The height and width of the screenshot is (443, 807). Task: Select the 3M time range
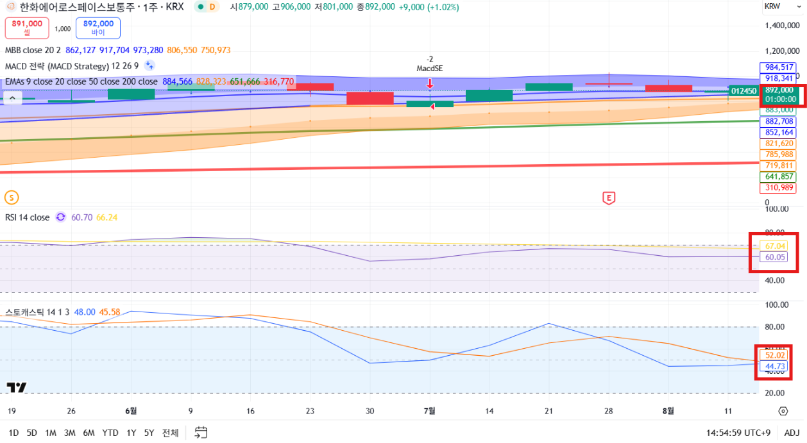pos(69,433)
